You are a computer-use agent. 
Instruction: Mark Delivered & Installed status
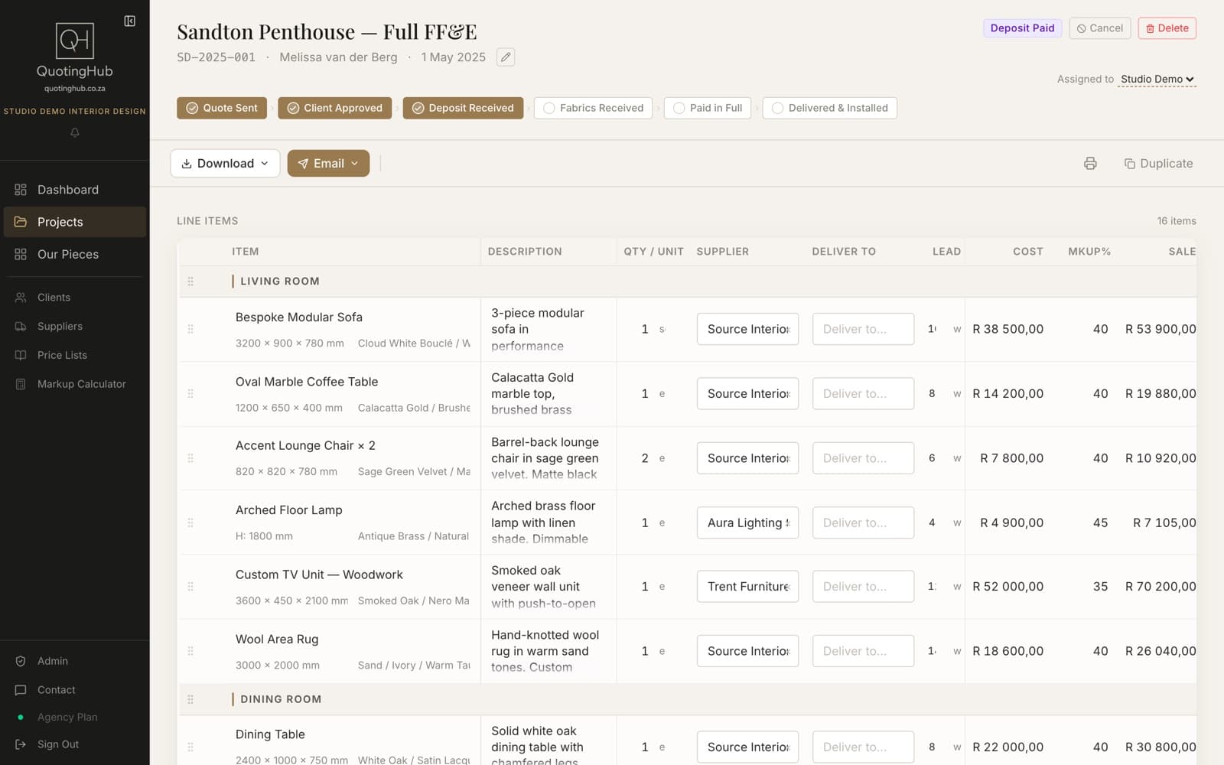829,108
